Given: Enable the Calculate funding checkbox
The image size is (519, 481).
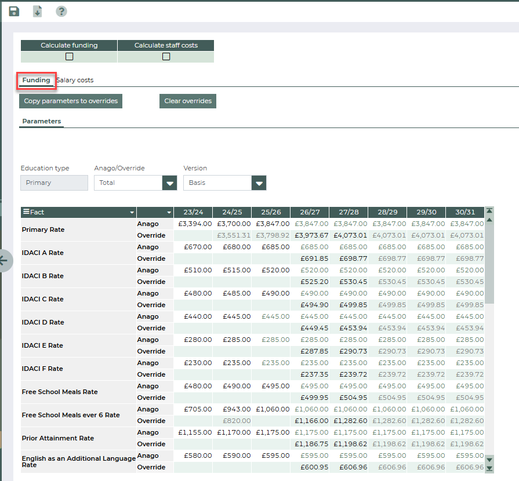Looking at the screenshot, I should coord(69,57).
